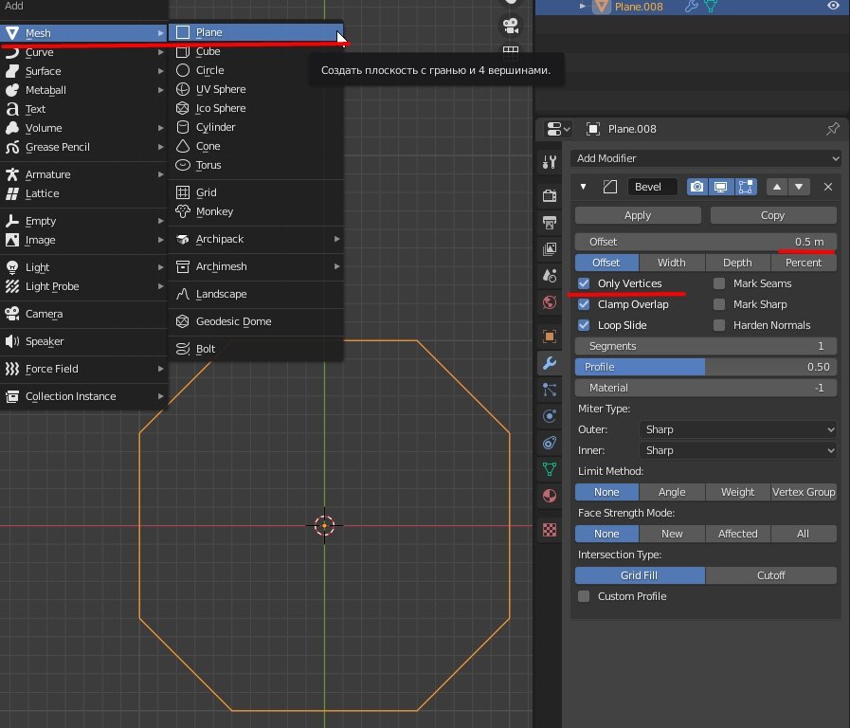Click the Profile slider
The width and height of the screenshot is (850, 728).
pos(706,367)
